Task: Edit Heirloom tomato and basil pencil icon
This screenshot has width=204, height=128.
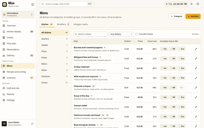Action: 196,117
